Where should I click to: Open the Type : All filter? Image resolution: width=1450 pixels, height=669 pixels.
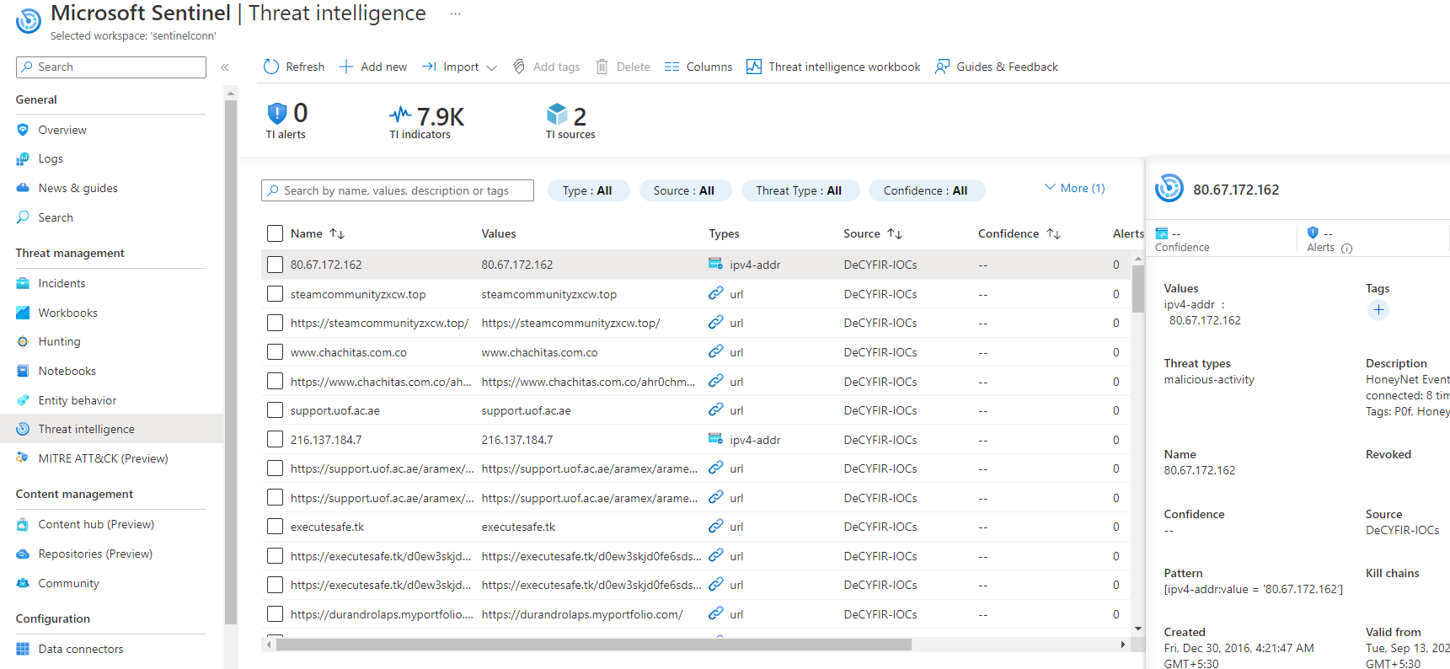click(x=588, y=190)
